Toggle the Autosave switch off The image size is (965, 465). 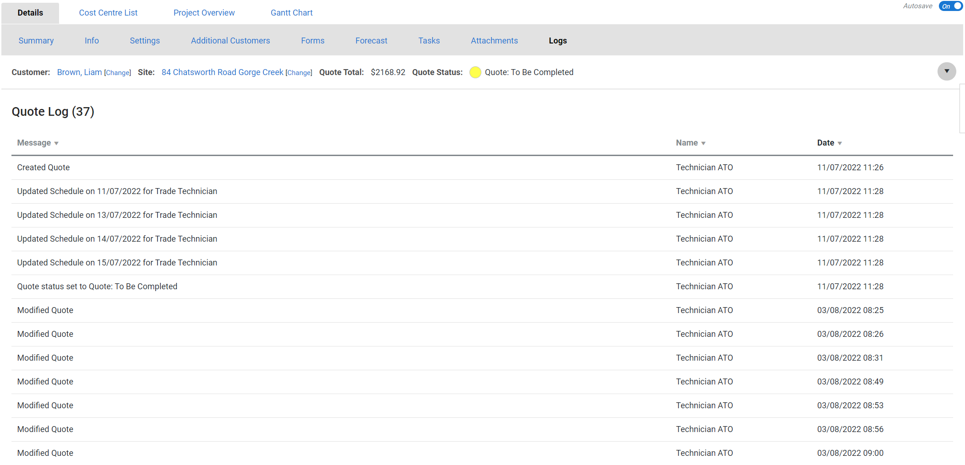[x=950, y=6]
